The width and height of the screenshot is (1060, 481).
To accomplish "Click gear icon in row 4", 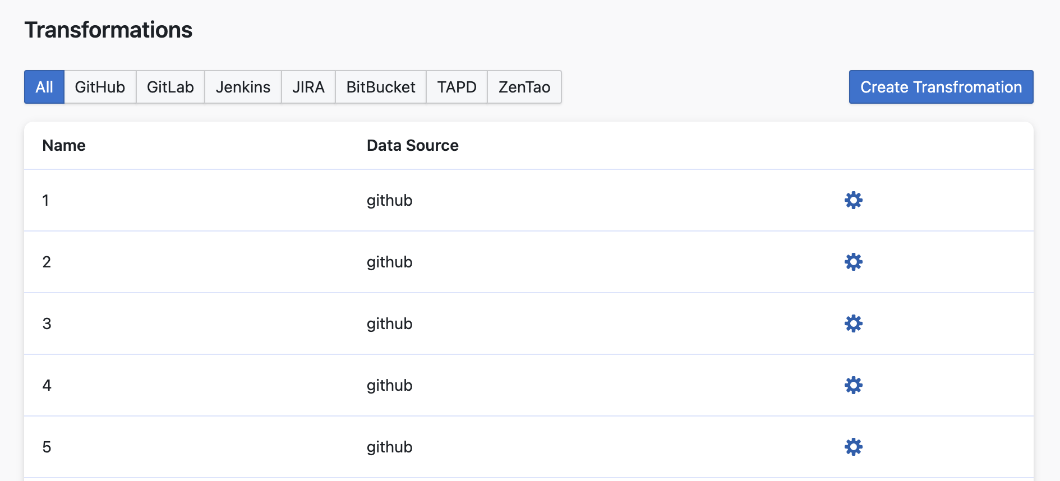I will [853, 385].
